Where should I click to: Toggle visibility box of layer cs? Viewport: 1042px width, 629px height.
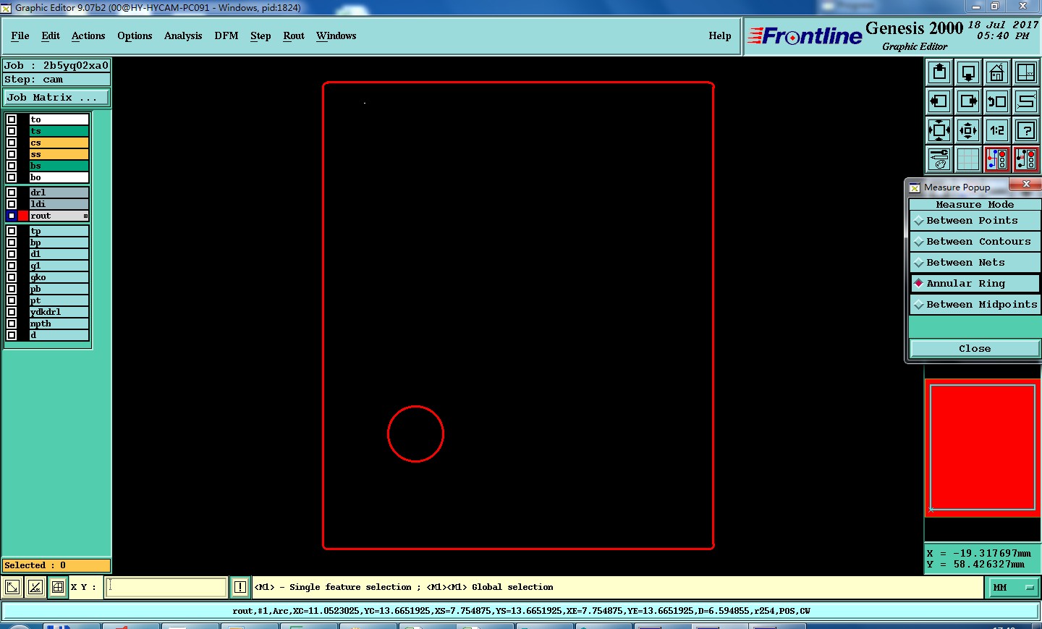tap(12, 143)
